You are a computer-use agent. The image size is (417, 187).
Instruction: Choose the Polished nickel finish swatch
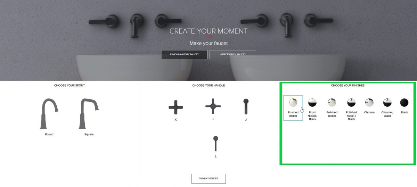[x=332, y=108]
